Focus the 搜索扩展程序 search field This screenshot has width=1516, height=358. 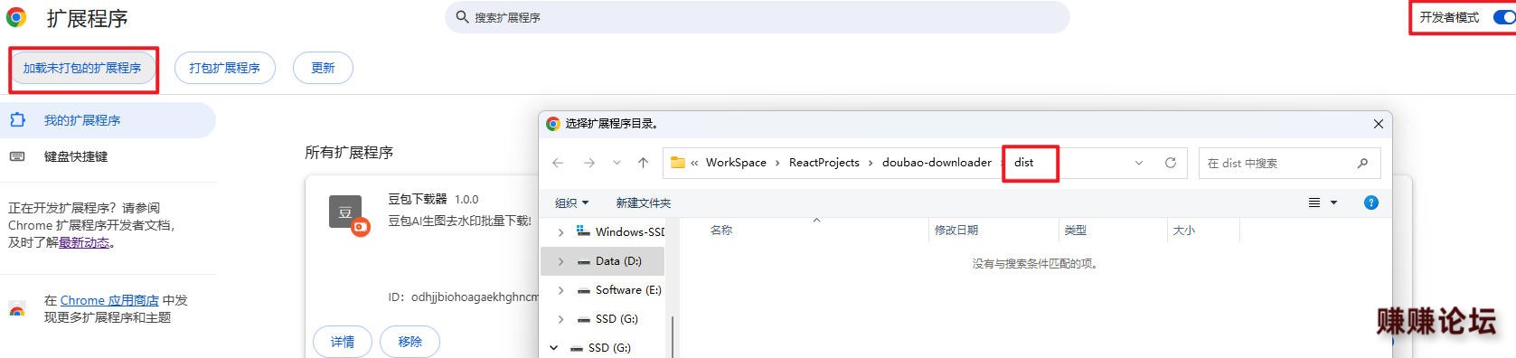coord(757,17)
